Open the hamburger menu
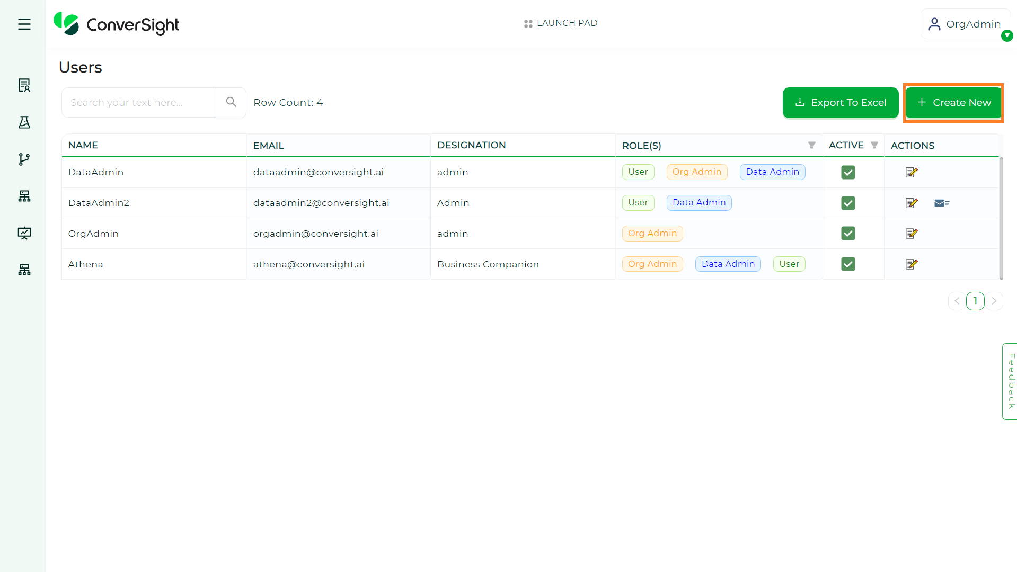The width and height of the screenshot is (1017, 572). pos(24,24)
